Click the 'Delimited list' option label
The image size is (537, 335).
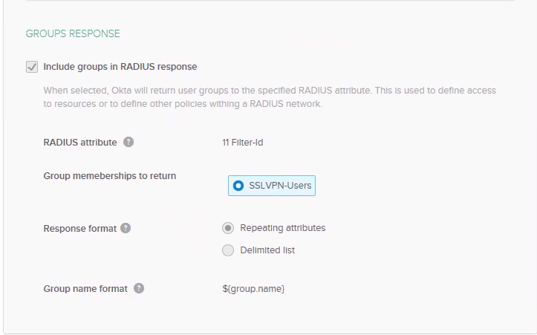click(x=267, y=250)
